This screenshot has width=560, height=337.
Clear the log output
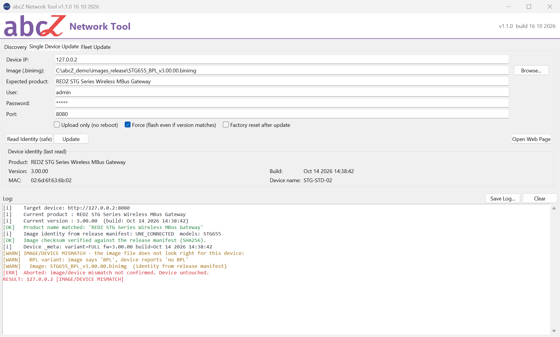click(x=540, y=198)
